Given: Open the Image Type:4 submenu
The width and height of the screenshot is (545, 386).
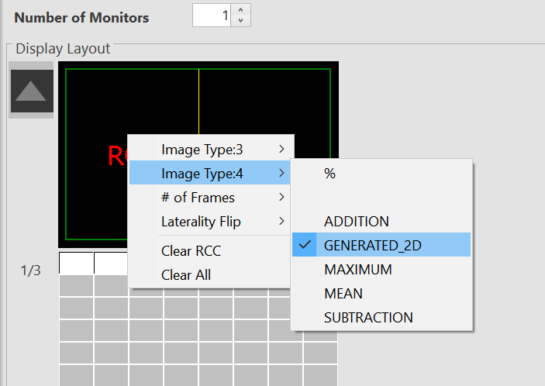Looking at the screenshot, I should [210, 174].
